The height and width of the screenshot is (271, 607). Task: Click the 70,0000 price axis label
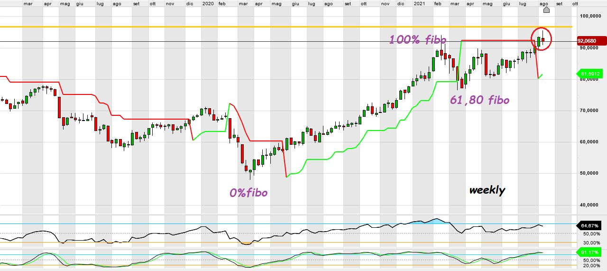tap(591, 111)
